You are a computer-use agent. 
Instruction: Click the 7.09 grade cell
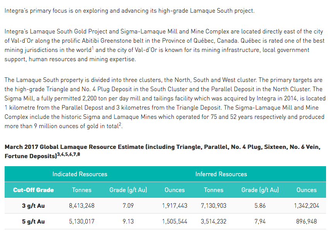(128, 206)
